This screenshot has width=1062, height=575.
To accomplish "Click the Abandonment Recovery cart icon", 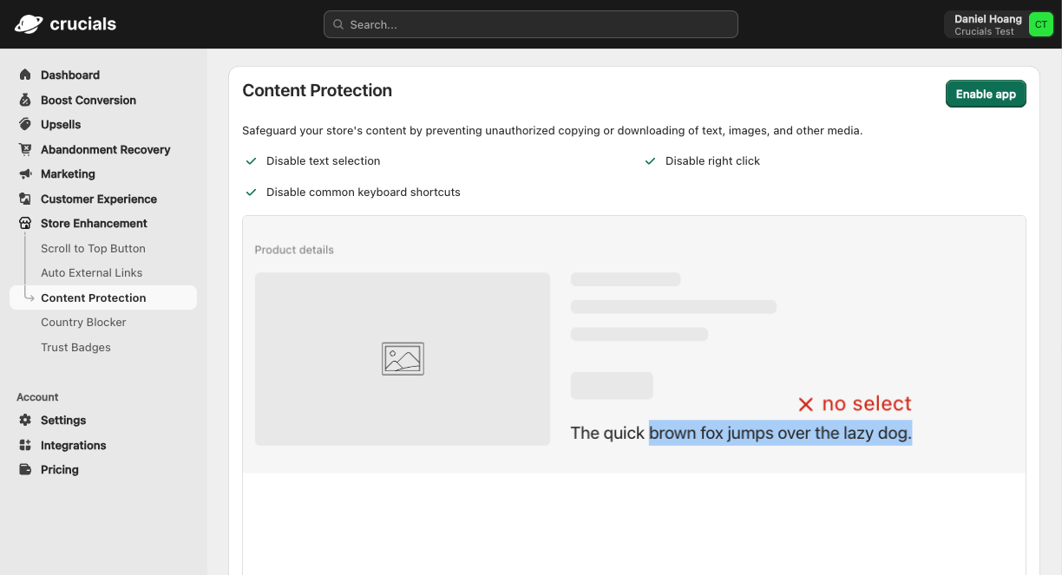I will click(x=25, y=149).
